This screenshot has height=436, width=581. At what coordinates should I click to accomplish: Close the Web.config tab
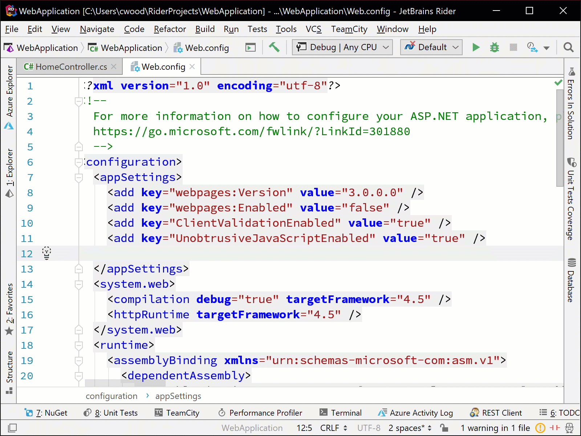(192, 66)
